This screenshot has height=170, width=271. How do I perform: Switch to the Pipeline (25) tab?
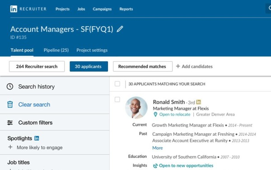(x=56, y=50)
